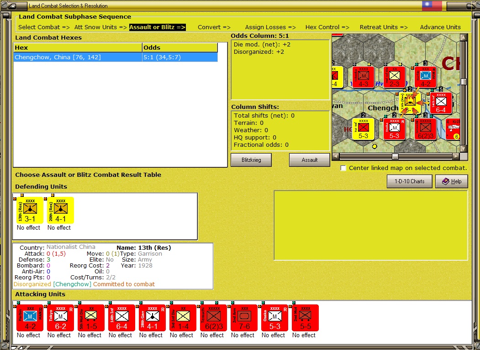This screenshot has width=480, height=350.
Task: Click the Committed to combat status text
Action: (x=124, y=284)
